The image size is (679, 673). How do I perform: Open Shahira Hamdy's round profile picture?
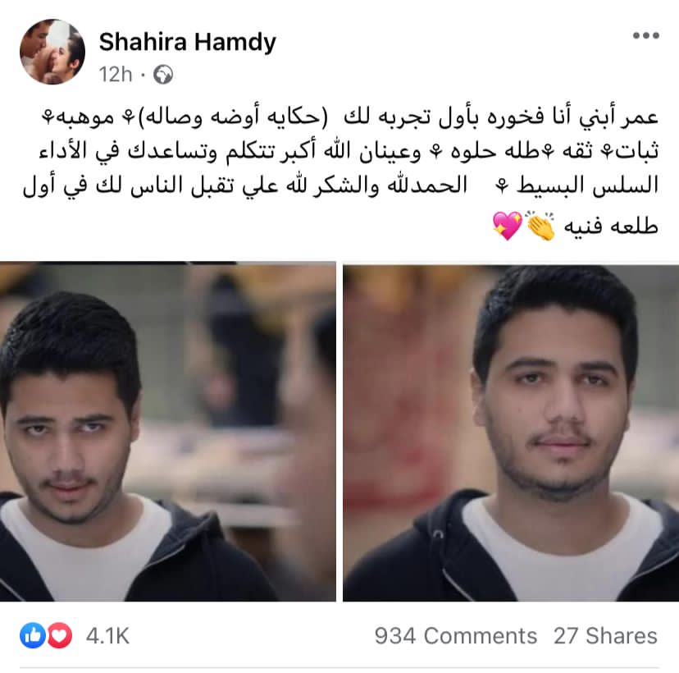[52, 52]
